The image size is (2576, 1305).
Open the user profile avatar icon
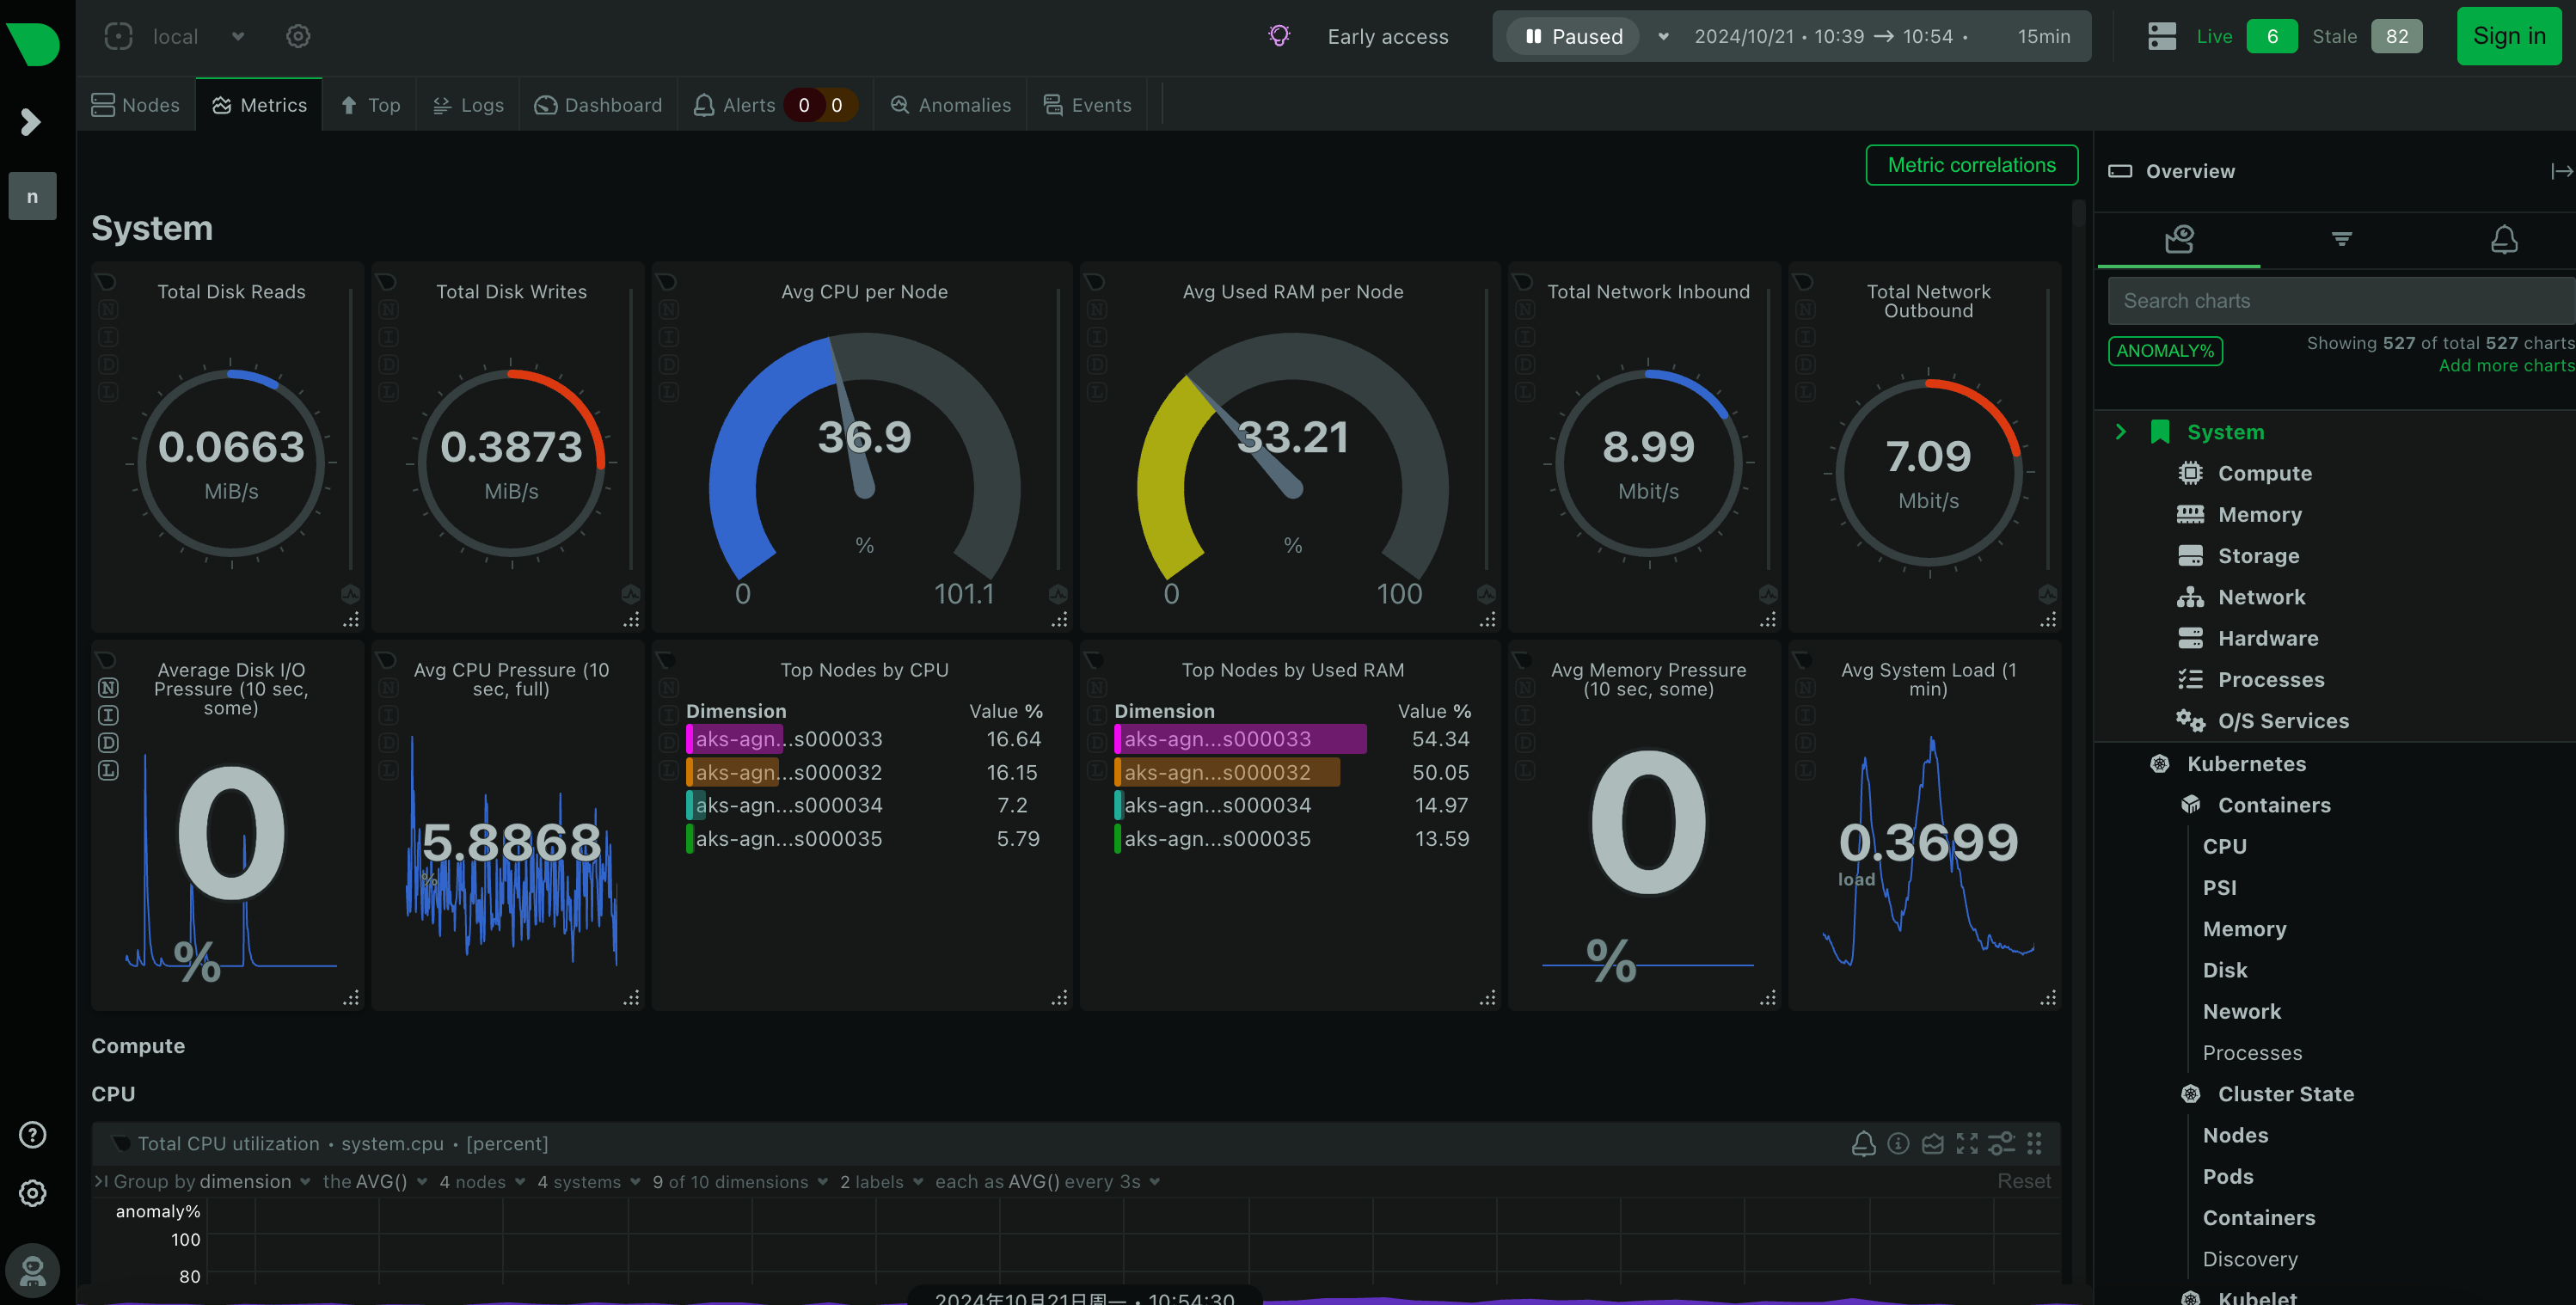[x=32, y=1270]
